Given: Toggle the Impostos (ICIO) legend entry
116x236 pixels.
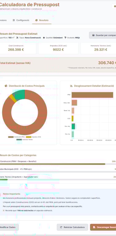Looking at the screenshot, I should pyautogui.click(x=33, y=137).
